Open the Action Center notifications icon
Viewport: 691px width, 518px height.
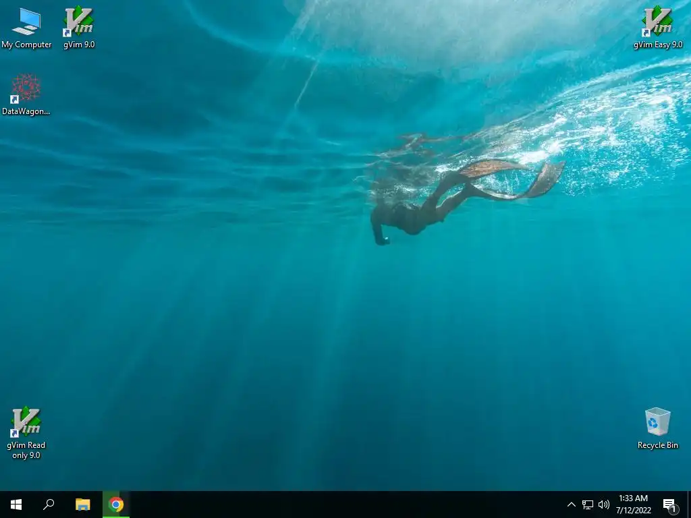point(669,505)
